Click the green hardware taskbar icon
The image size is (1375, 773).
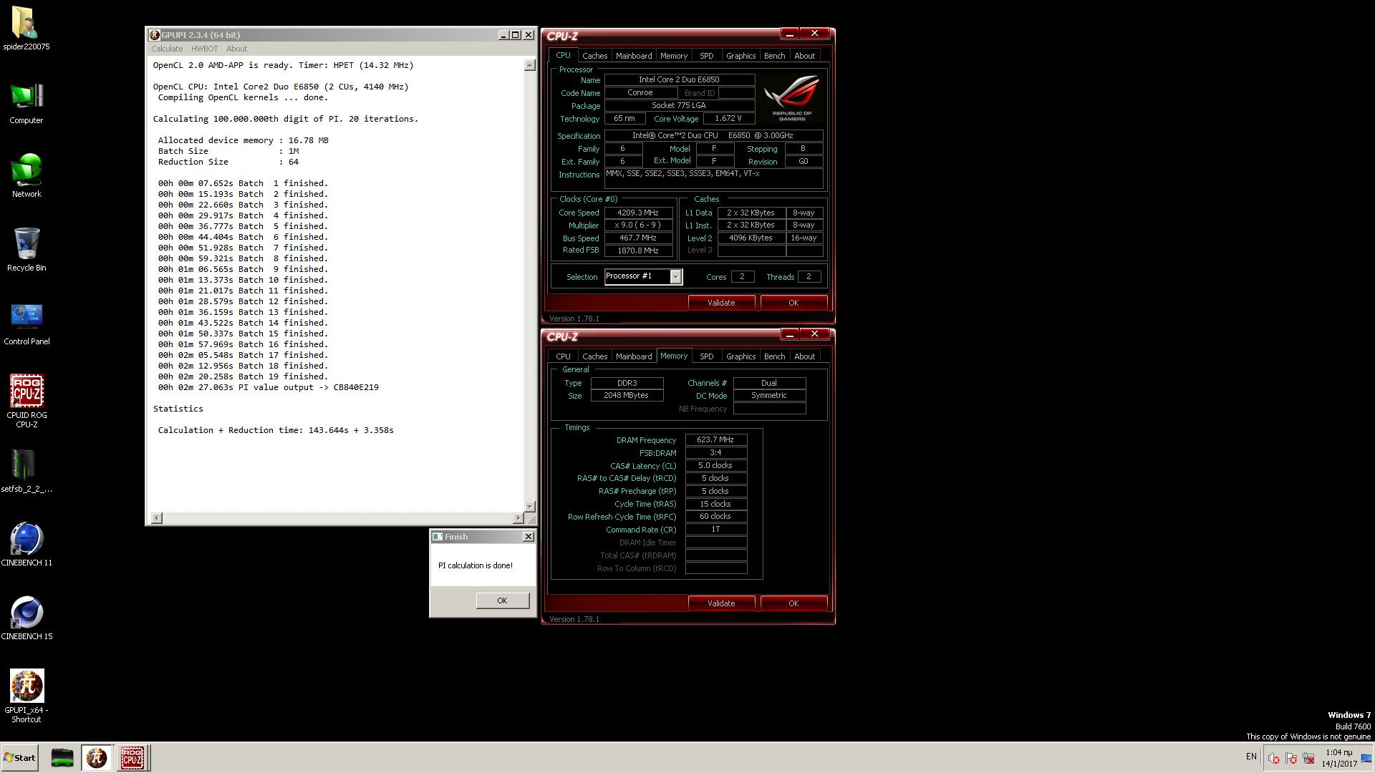pos(62,757)
